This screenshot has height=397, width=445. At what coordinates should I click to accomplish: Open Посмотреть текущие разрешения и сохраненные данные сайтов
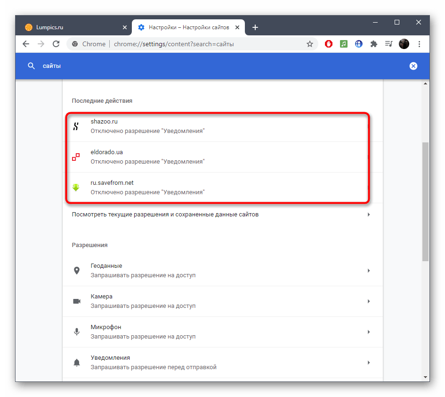(x=222, y=214)
